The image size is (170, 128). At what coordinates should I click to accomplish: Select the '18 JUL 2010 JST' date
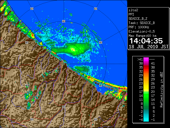pos(148,47)
